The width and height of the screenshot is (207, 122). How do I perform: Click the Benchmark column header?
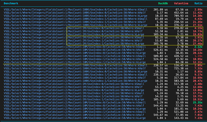(11, 3)
